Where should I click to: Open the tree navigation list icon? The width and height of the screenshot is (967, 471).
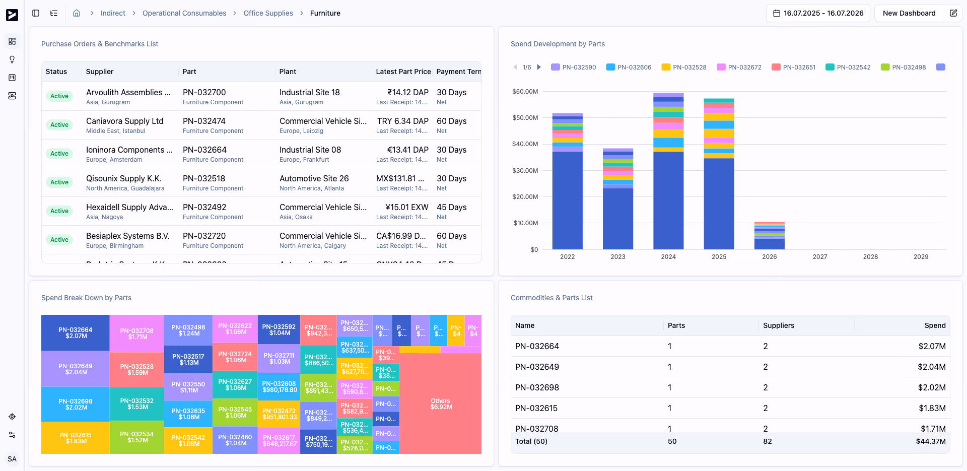point(54,13)
